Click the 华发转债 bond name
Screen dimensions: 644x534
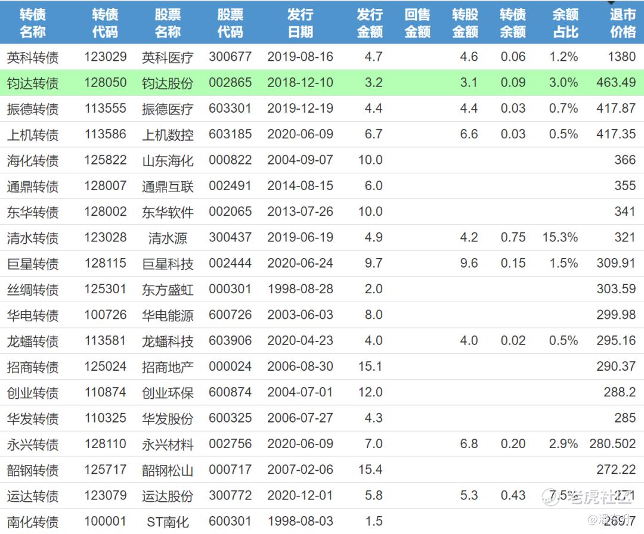coord(33,419)
